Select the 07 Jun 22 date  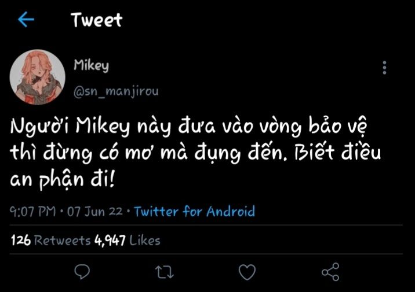[x=94, y=212]
